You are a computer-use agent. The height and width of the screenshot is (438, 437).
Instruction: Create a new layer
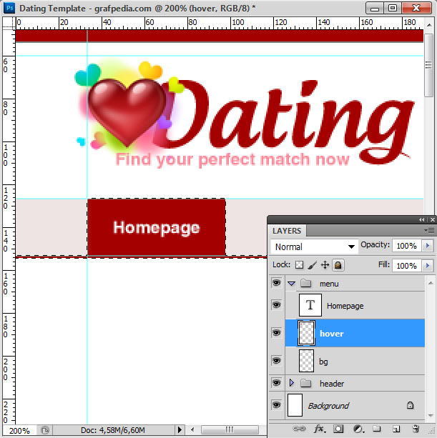click(x=396, y=429)
